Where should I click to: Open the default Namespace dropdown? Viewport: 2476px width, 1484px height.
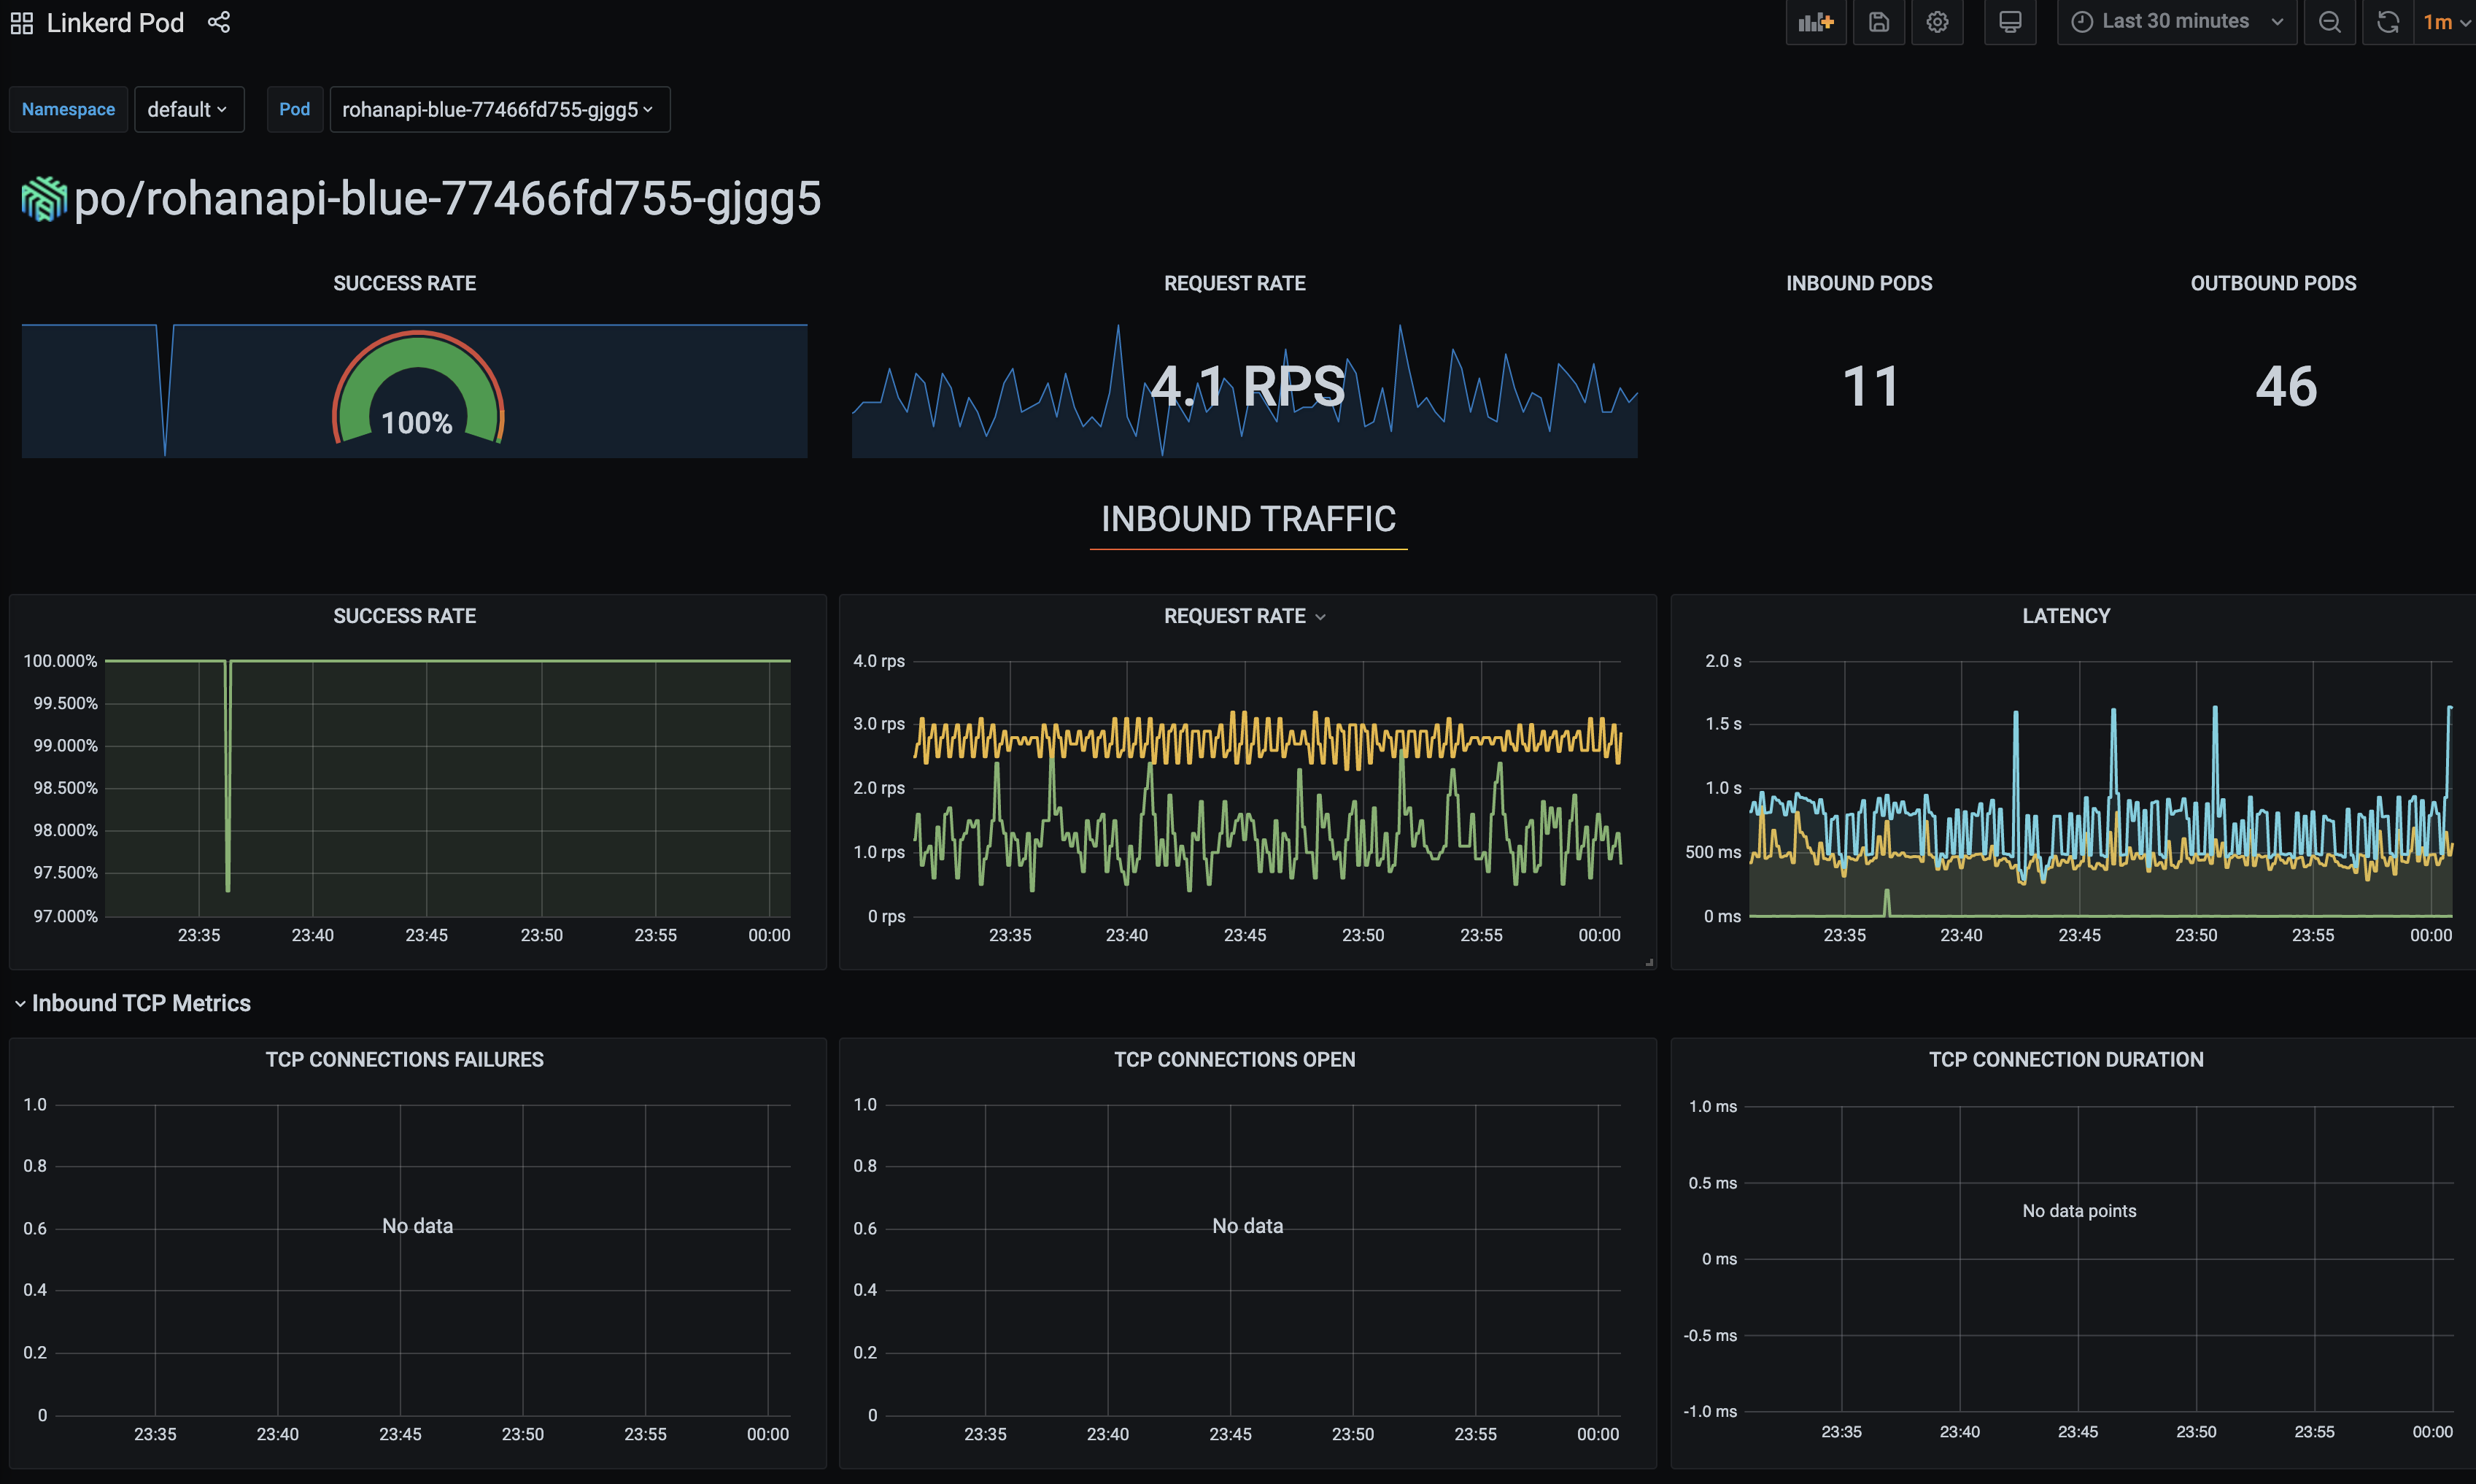click(189, 109)
